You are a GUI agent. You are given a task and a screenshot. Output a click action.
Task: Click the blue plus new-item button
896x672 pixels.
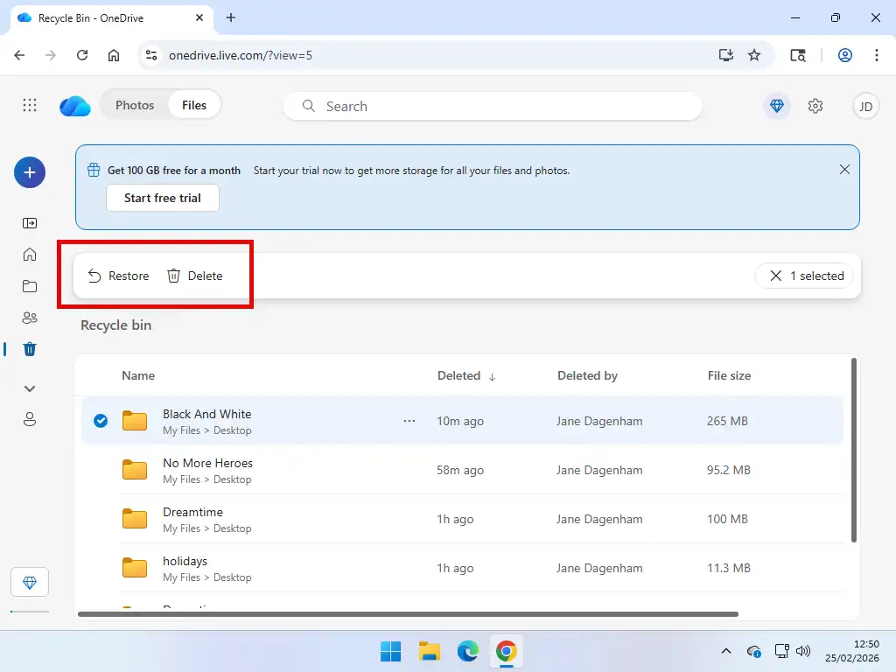pyautogui.click(x=30, y=172)
